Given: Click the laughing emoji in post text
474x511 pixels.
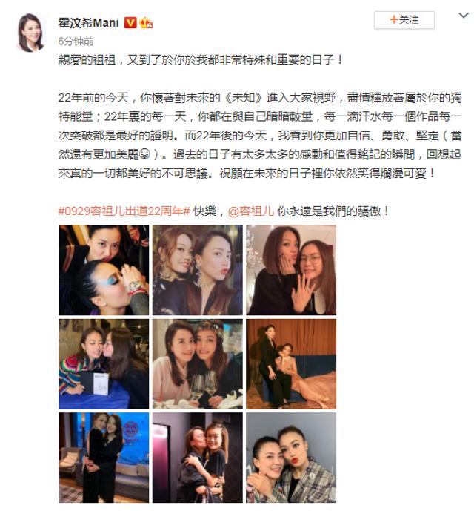Looking at the screenshot, I should (x=144, y=154).
